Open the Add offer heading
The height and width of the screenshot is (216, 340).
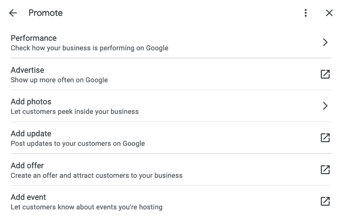click(x=27, y=165)
